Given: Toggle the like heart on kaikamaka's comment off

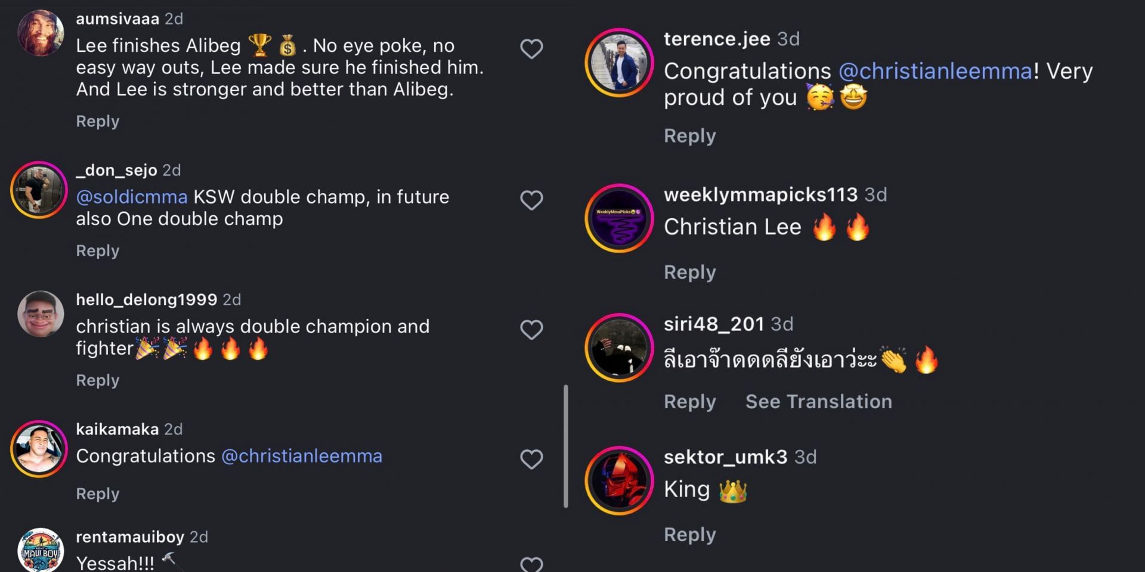Looking at the screenshot, I should [531, 459].
